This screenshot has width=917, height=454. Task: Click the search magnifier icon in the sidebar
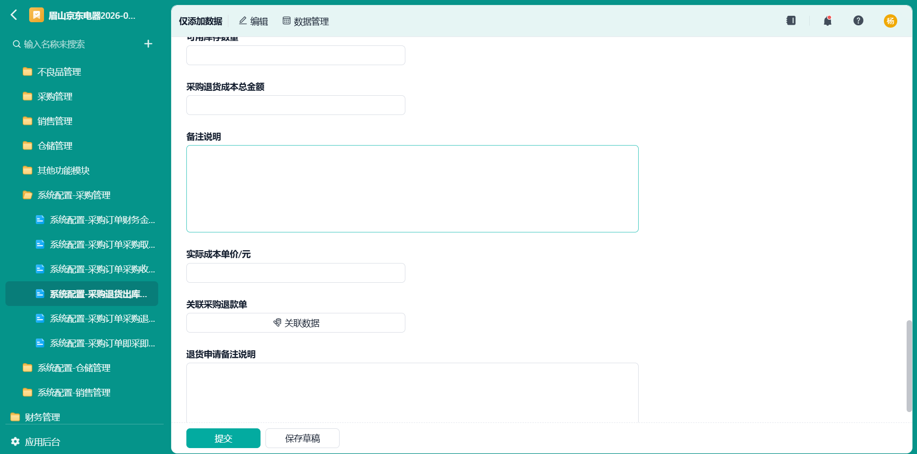(17, 44)
